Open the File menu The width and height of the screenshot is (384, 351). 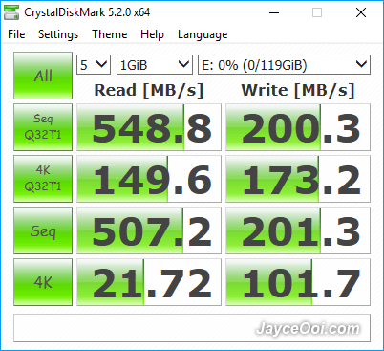16,34
